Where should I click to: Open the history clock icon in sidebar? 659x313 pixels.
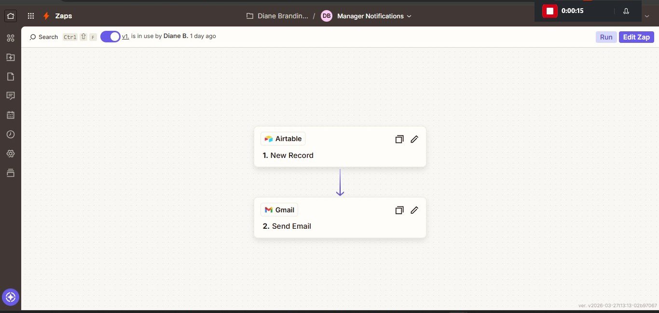click(x=11, y=134)
